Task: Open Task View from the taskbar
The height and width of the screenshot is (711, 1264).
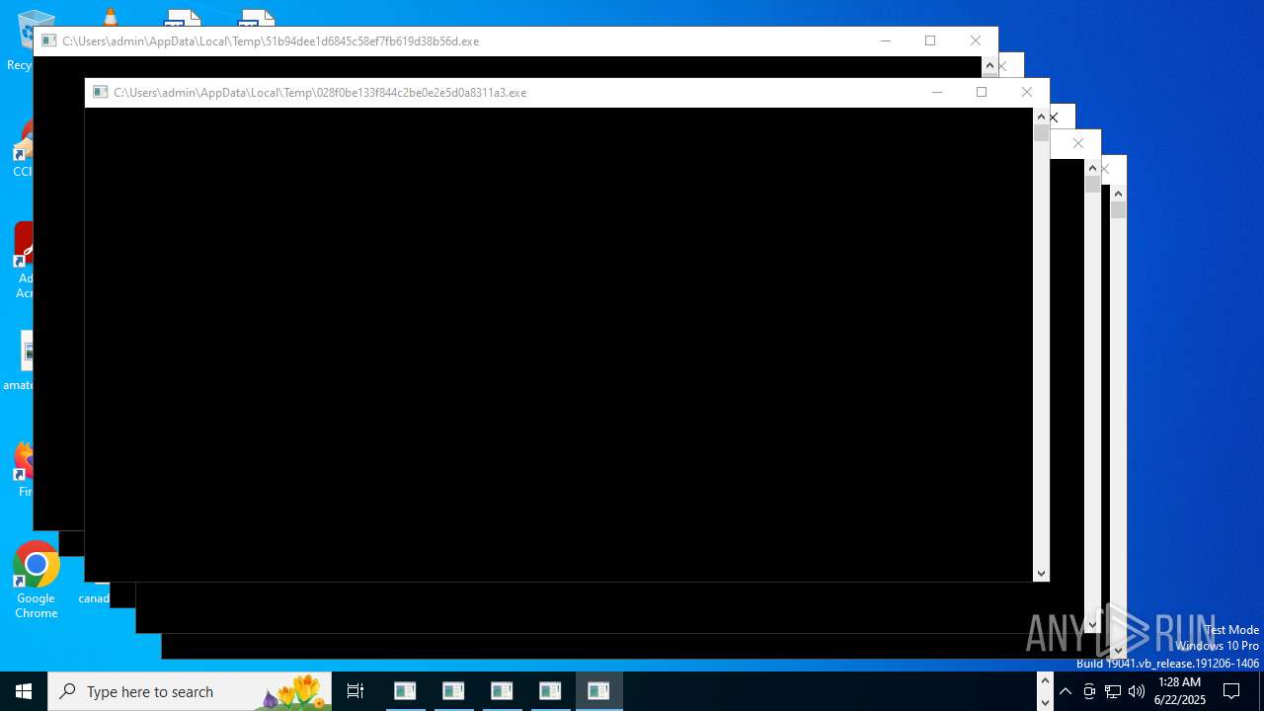Action: (x=355, y=691)
